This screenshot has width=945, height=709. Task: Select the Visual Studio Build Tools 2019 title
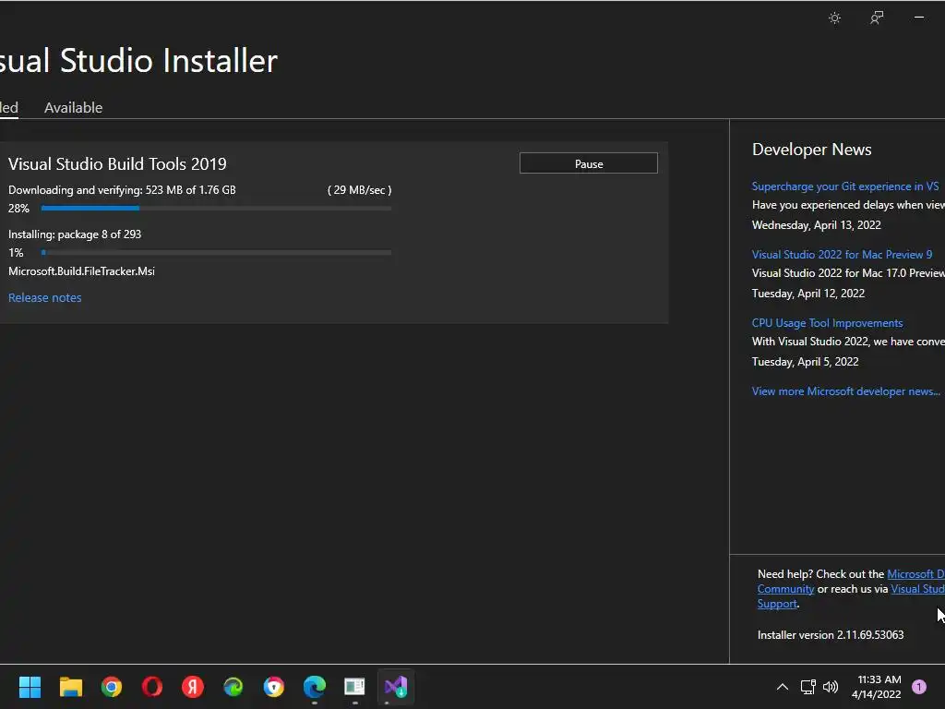pos(117,164)
